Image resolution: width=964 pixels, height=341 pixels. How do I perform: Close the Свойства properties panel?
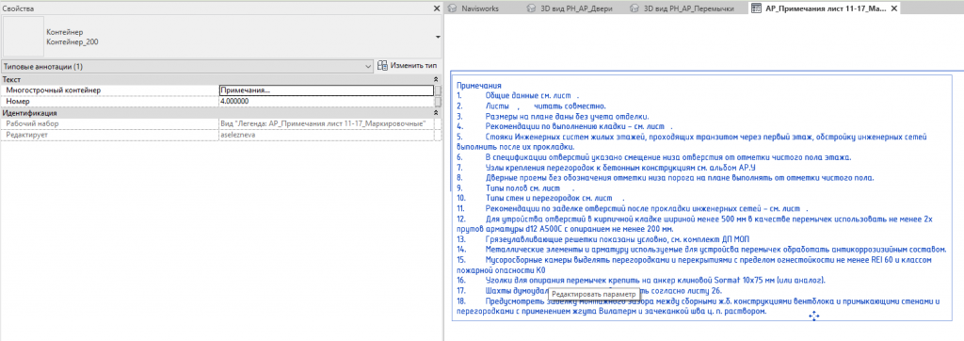(437, 8)
